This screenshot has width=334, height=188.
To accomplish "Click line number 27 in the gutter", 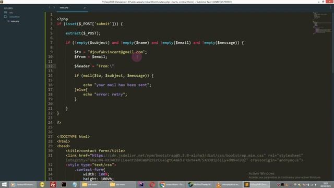I will tap(50, 137).
